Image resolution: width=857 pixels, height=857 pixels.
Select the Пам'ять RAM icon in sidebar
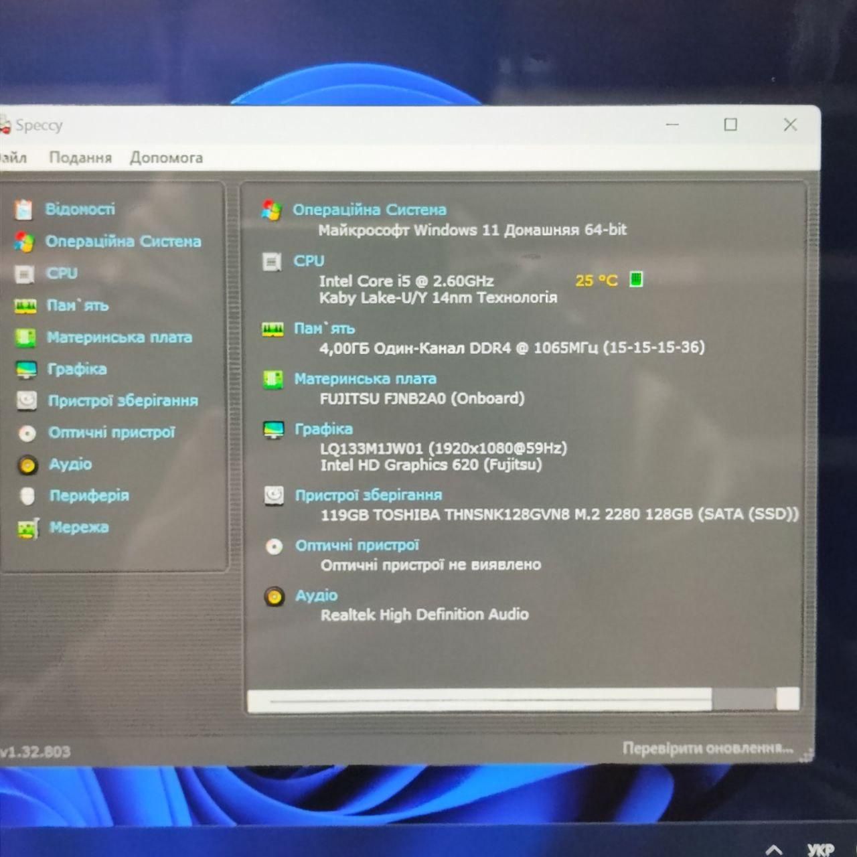[25, 306]
